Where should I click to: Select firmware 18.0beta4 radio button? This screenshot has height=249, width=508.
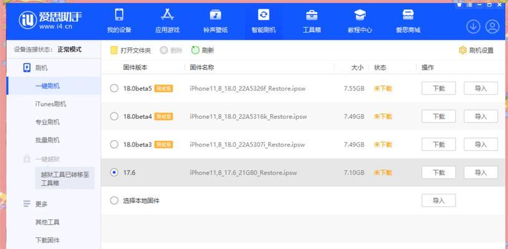point(114,116)
